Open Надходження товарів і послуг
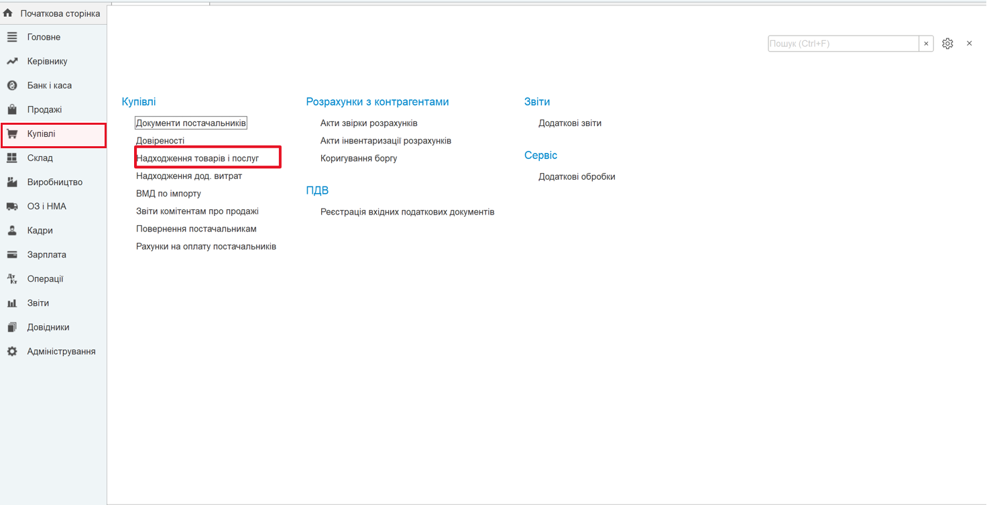Viewport: 991px width, 505px height. 197,158
